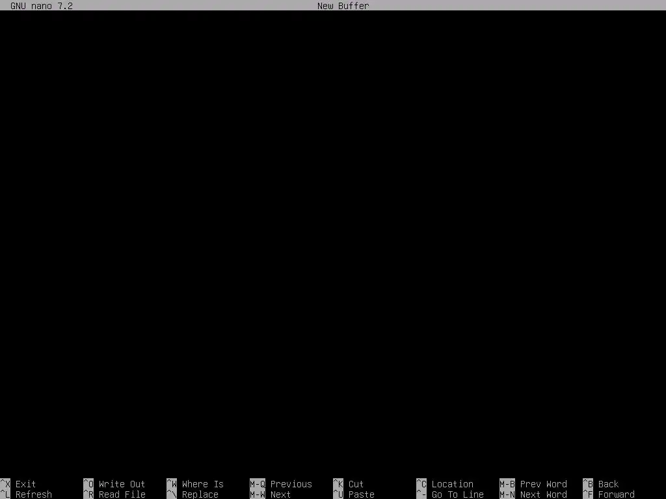The image size is (666, 499).
Task: Click the M-Q Previous shortcut
Action: point(281,484)
